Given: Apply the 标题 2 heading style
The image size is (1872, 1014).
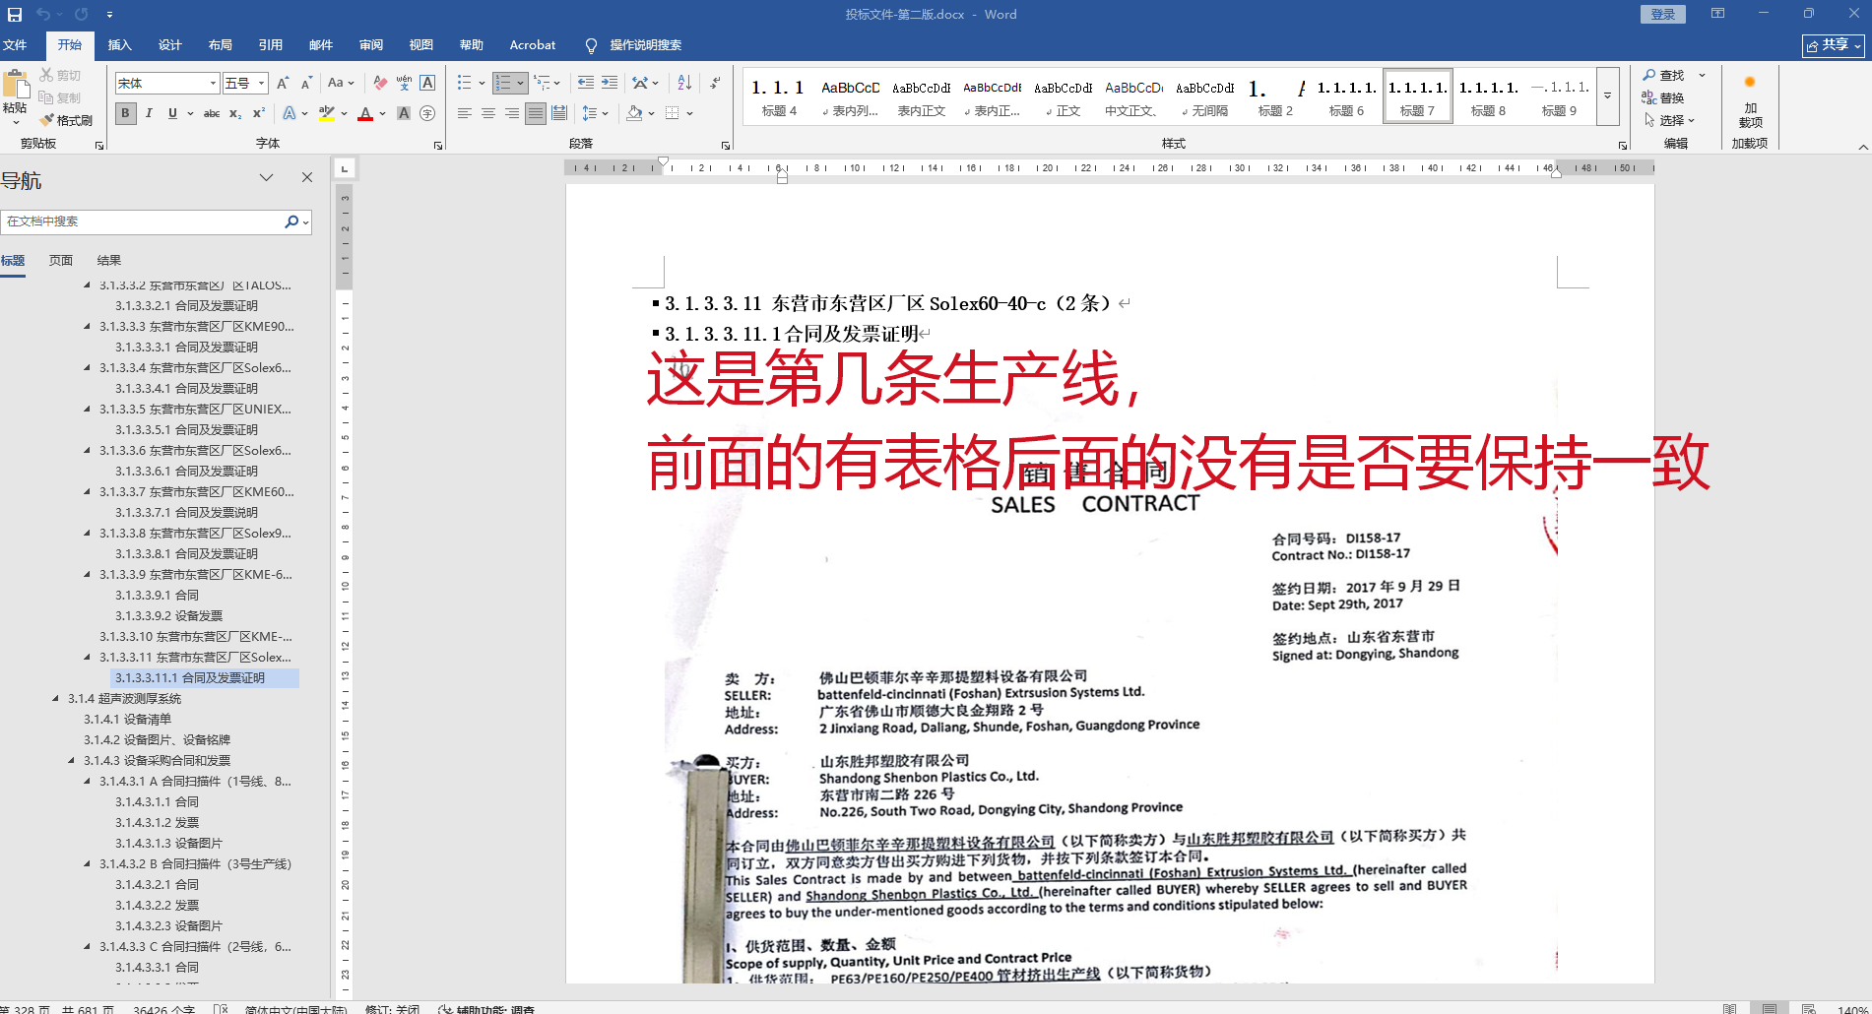Looking at the screenshot, I should point(1275,96).
